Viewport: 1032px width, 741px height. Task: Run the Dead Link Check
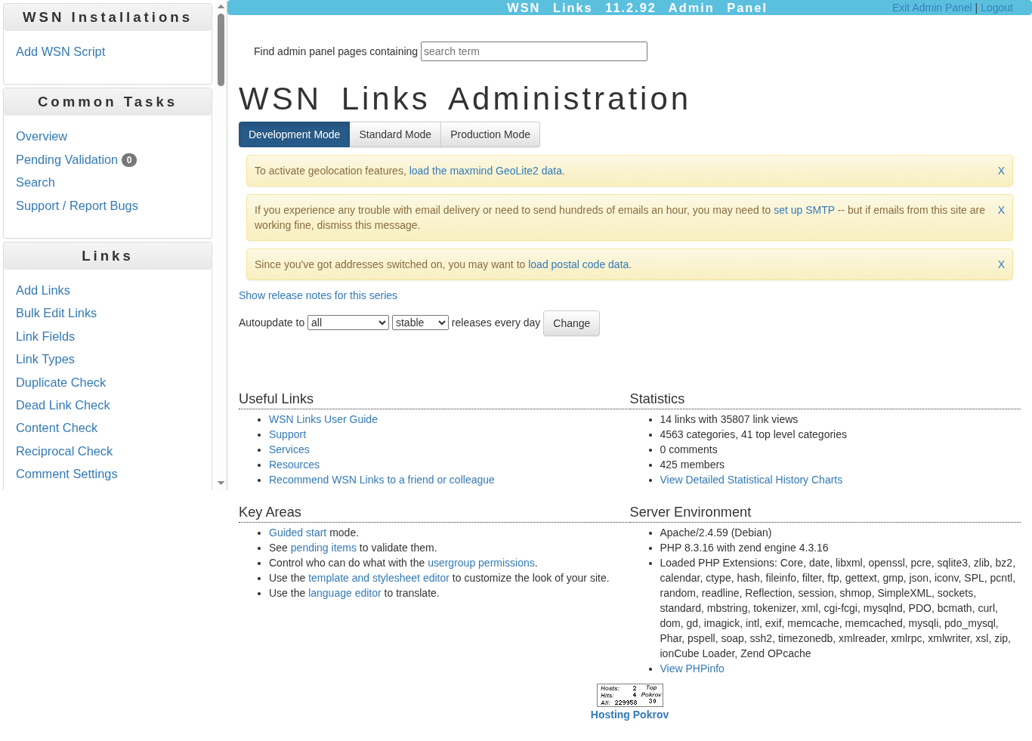pos(63,405)
